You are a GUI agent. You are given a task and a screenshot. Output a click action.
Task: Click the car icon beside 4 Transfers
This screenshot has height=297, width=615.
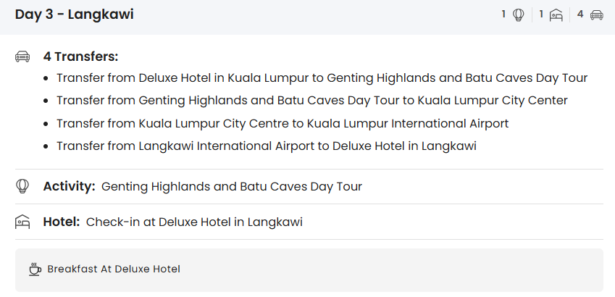[22, 57]
